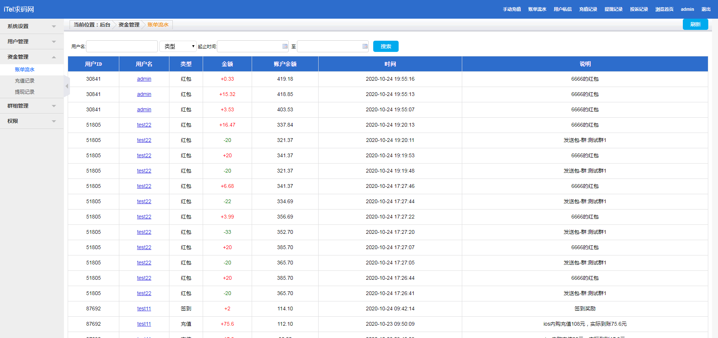
Task: Collapse the 资金管理 sidebar section
Action: [31, 57]
